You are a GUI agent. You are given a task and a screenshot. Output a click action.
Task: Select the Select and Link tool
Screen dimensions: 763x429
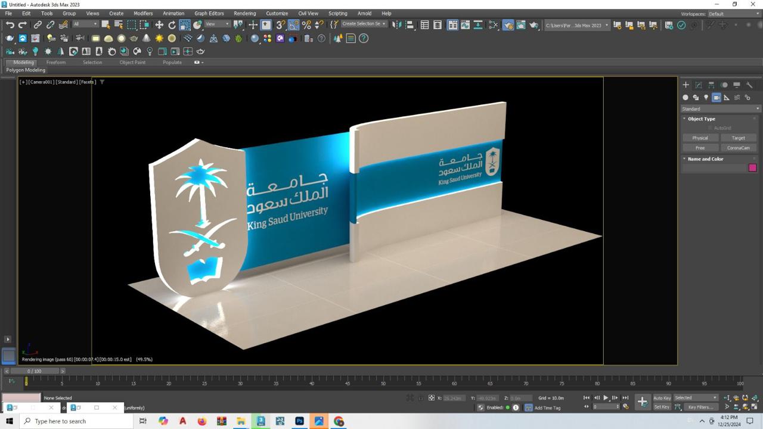tap(38, 25)
